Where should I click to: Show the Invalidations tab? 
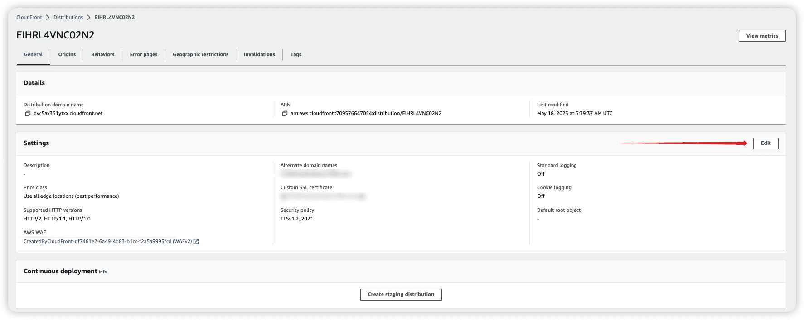(259, 55)
